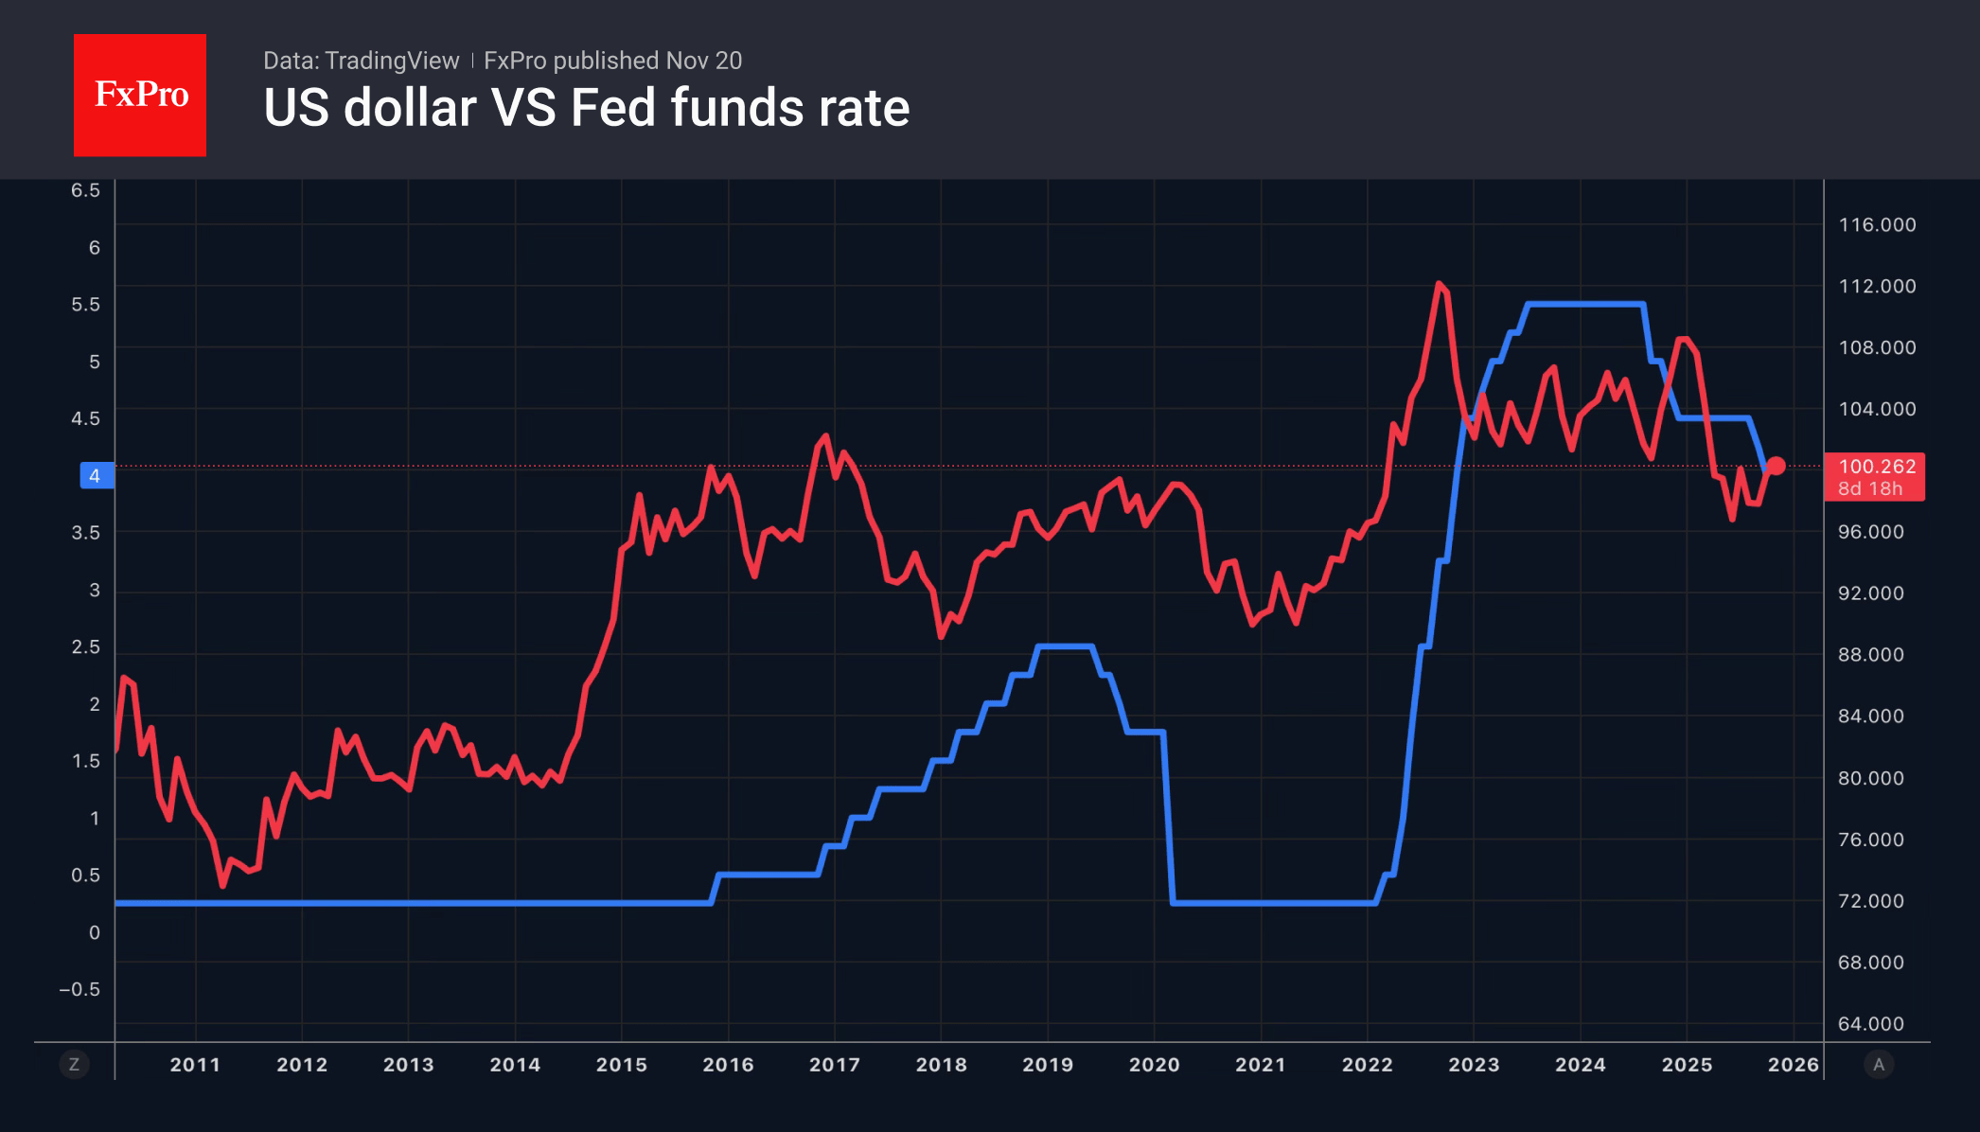Click the 2011 label on time axis
This screenshot has width=1980, height=1132.
pyautogui.click(x=195, y=1065)
